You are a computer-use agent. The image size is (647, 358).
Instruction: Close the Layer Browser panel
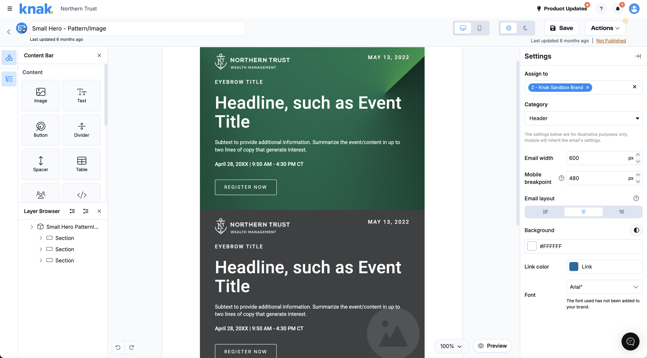[99, 211]
